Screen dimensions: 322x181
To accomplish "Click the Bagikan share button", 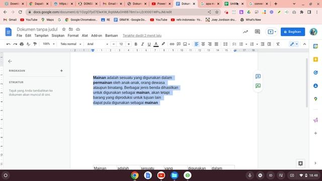I will click(x=293, y=32).
